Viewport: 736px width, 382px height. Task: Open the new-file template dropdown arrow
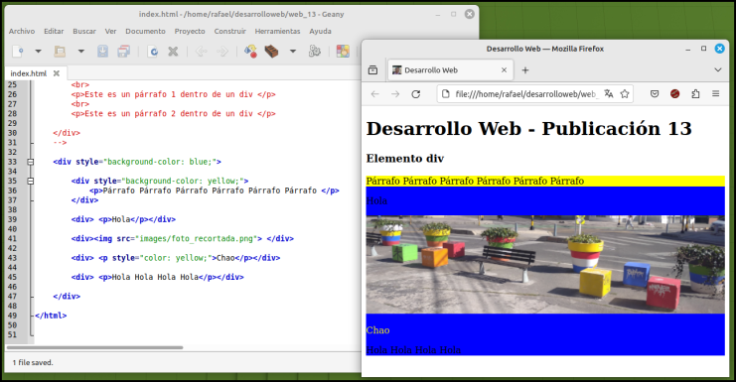[38, 51]
